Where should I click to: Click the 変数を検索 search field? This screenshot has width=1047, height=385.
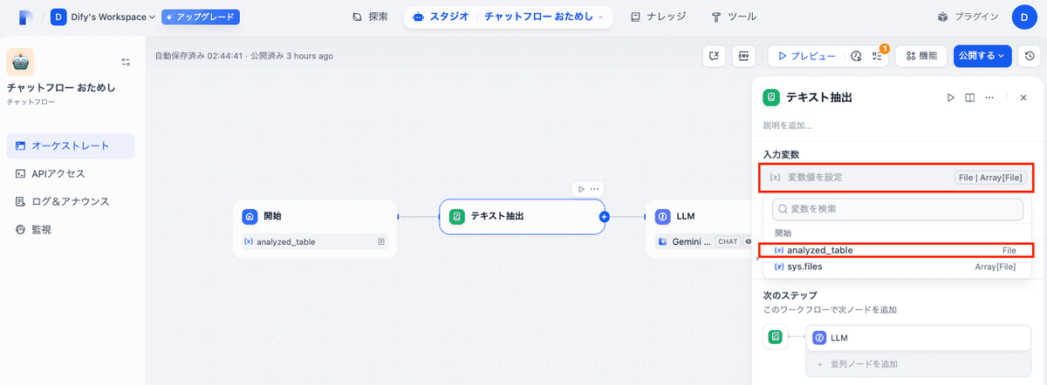coord(898,210)
